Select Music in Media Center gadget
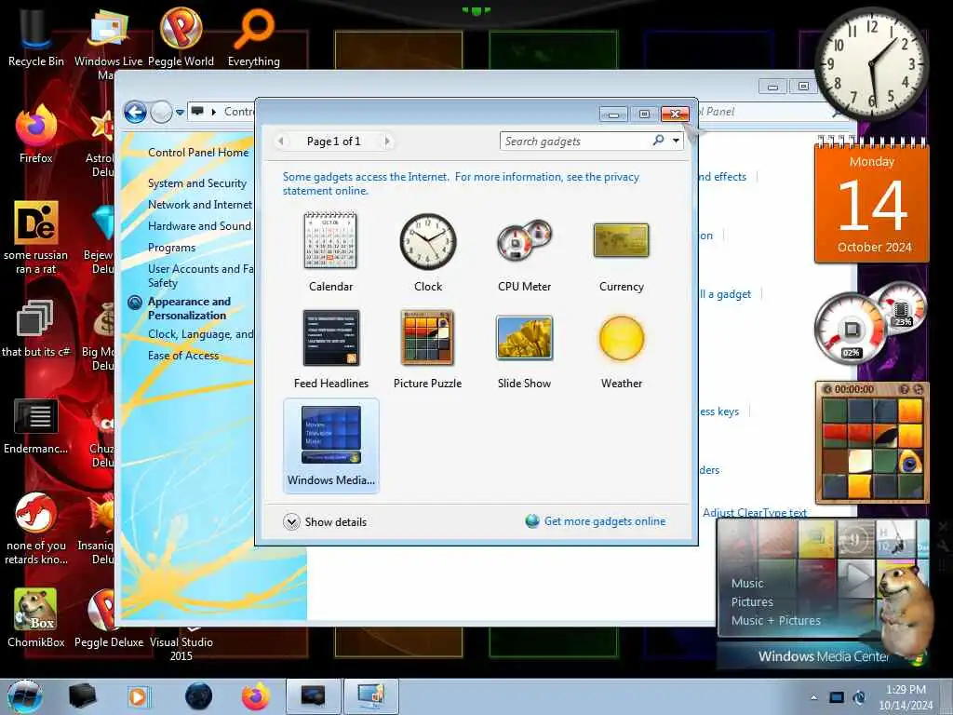953x715 pixels. (x=747, y=583)
